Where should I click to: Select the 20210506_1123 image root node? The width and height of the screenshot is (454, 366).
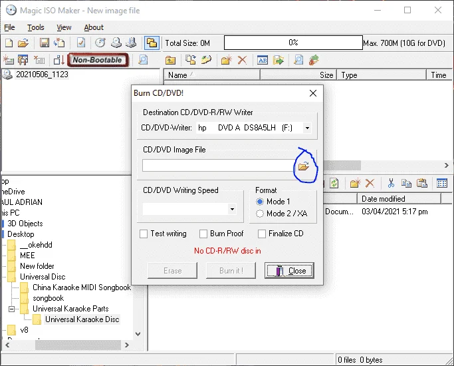pos(42,75)
